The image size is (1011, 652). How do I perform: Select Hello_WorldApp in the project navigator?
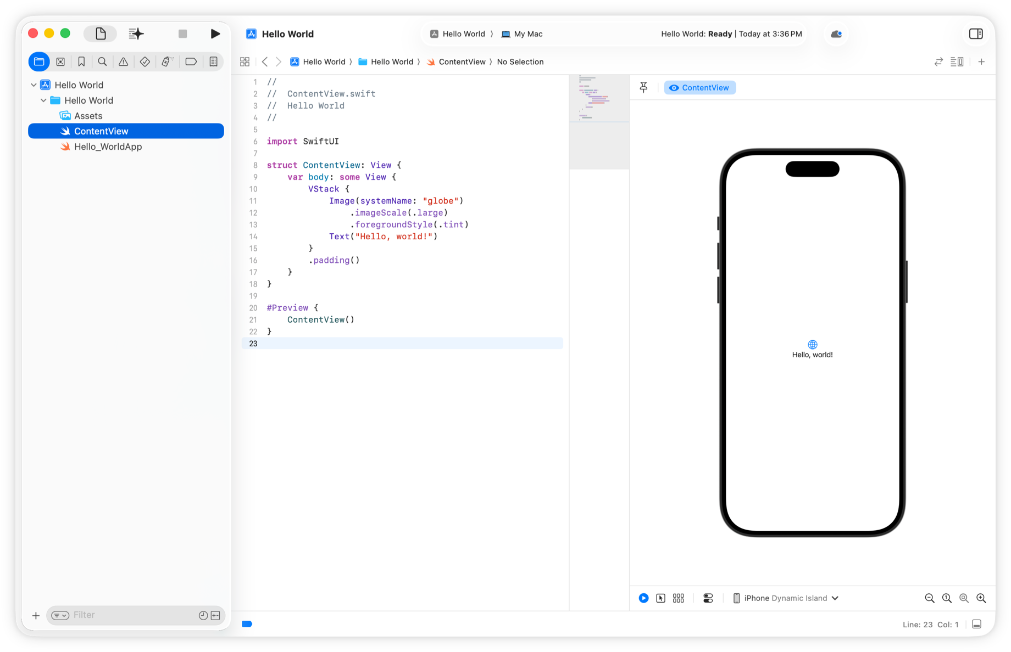click(x=108, y=147)
